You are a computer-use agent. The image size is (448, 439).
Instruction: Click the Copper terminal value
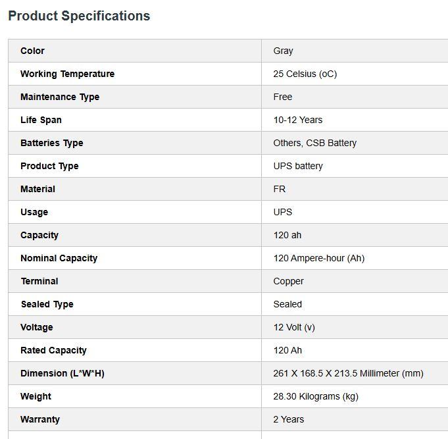pyautogui.click(x=288, y=281)
